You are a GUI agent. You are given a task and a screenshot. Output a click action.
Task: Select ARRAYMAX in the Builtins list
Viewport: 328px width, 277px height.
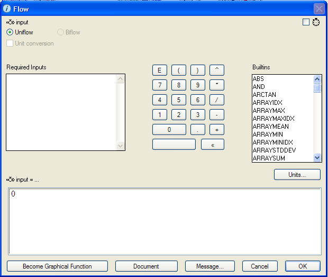click(269, 111)
